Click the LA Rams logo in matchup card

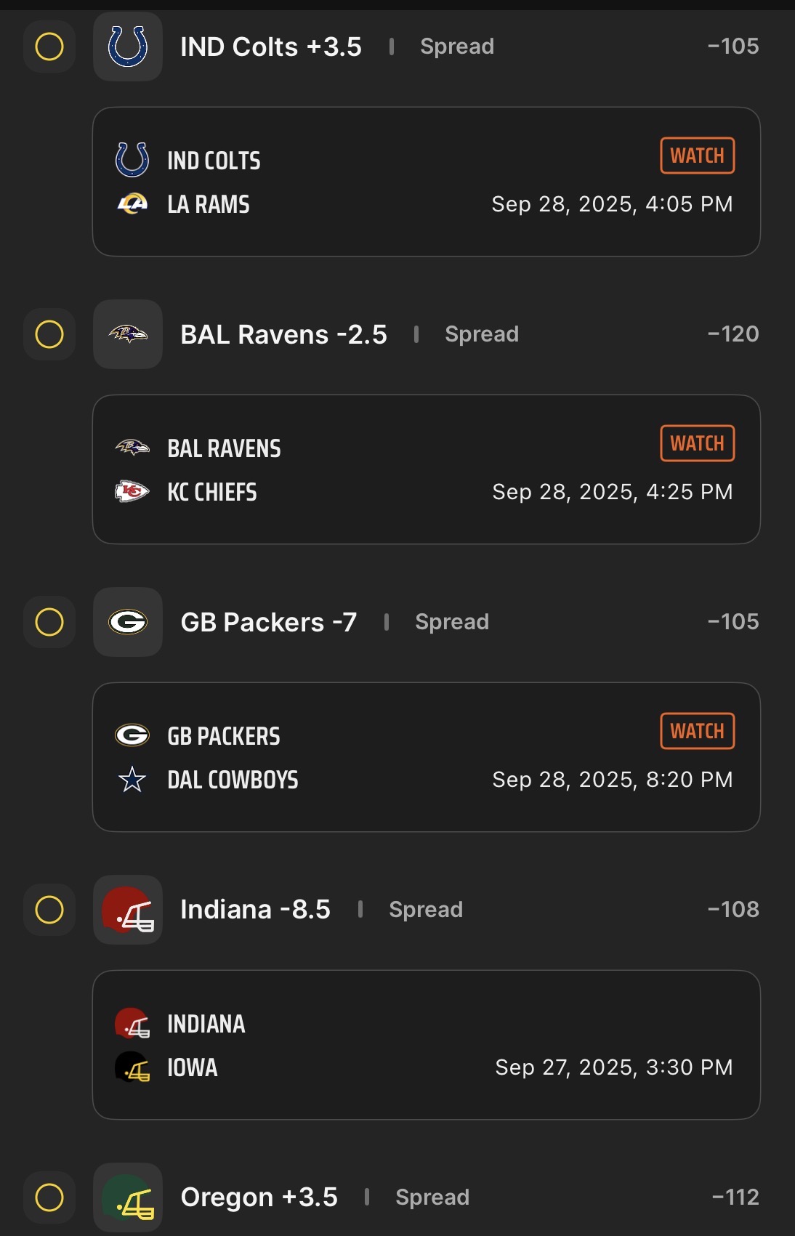132,203
